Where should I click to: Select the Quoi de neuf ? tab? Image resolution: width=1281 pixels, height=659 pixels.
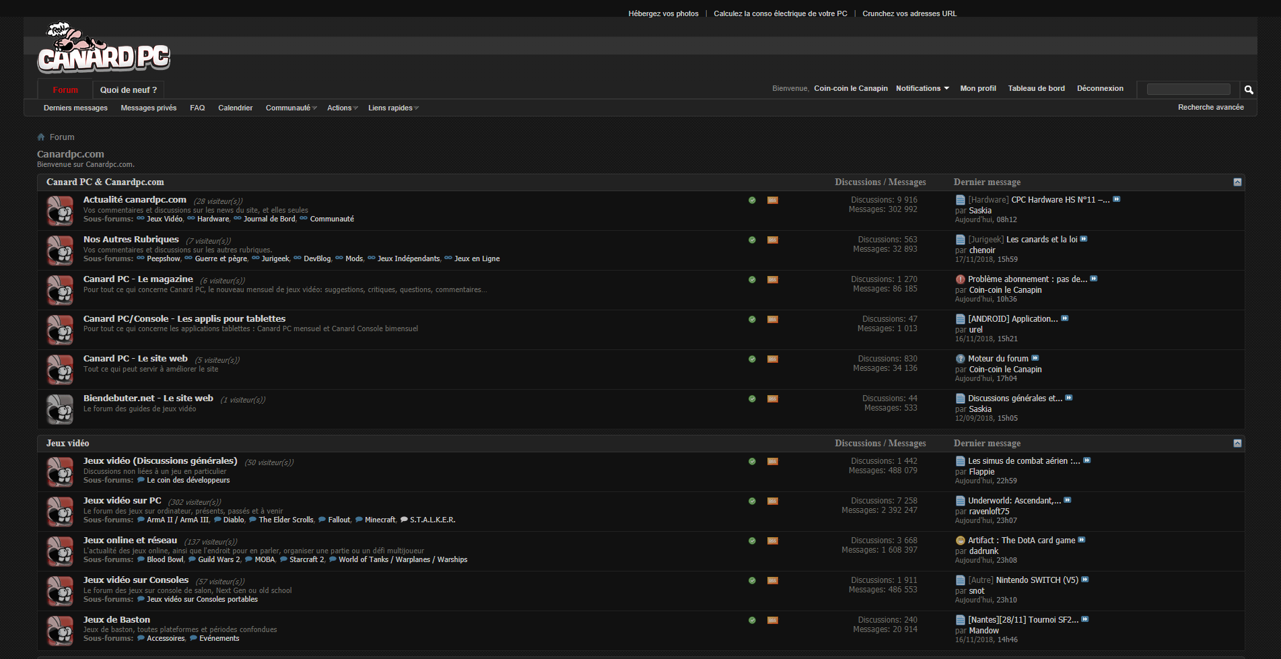tap(129, 90)
